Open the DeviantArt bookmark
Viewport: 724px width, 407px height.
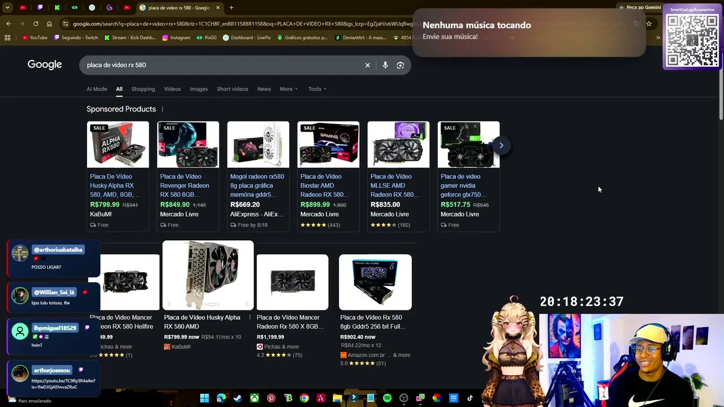point(360,38)
